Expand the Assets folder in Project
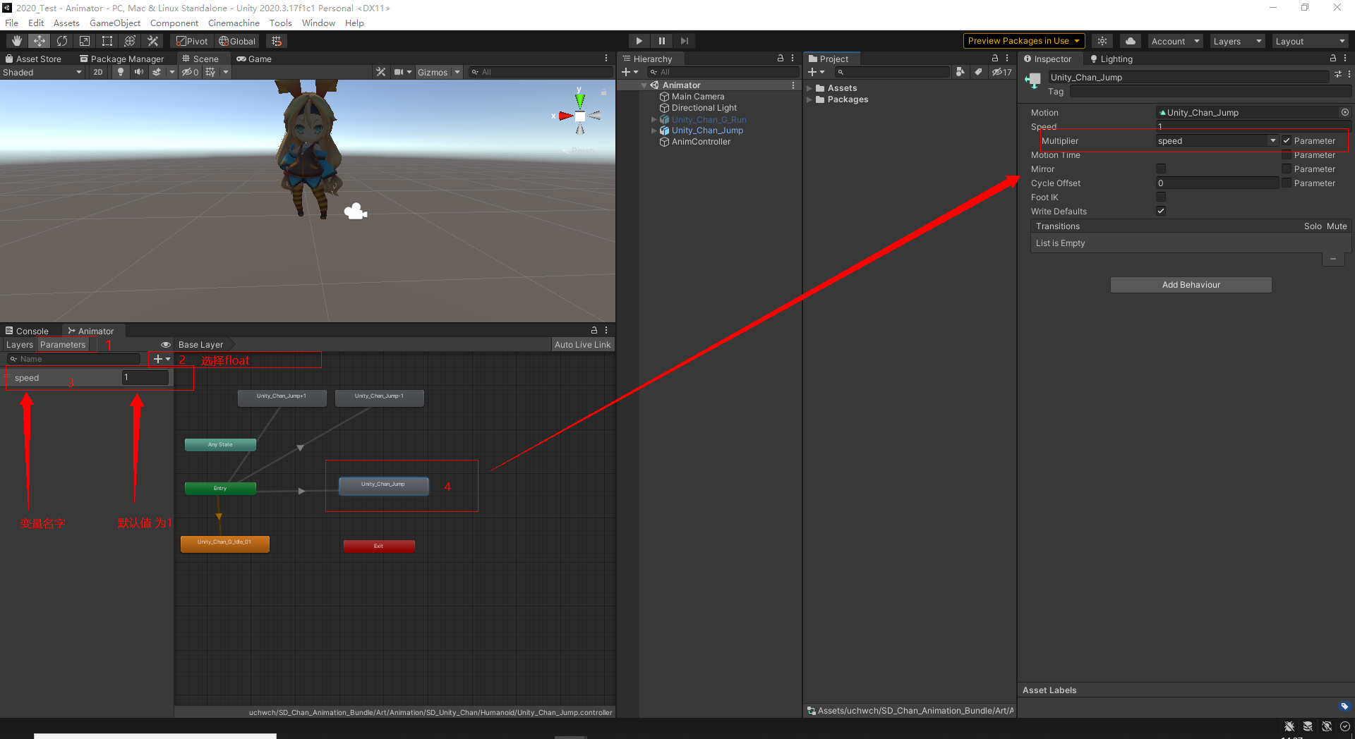 [x=809, y=88]
